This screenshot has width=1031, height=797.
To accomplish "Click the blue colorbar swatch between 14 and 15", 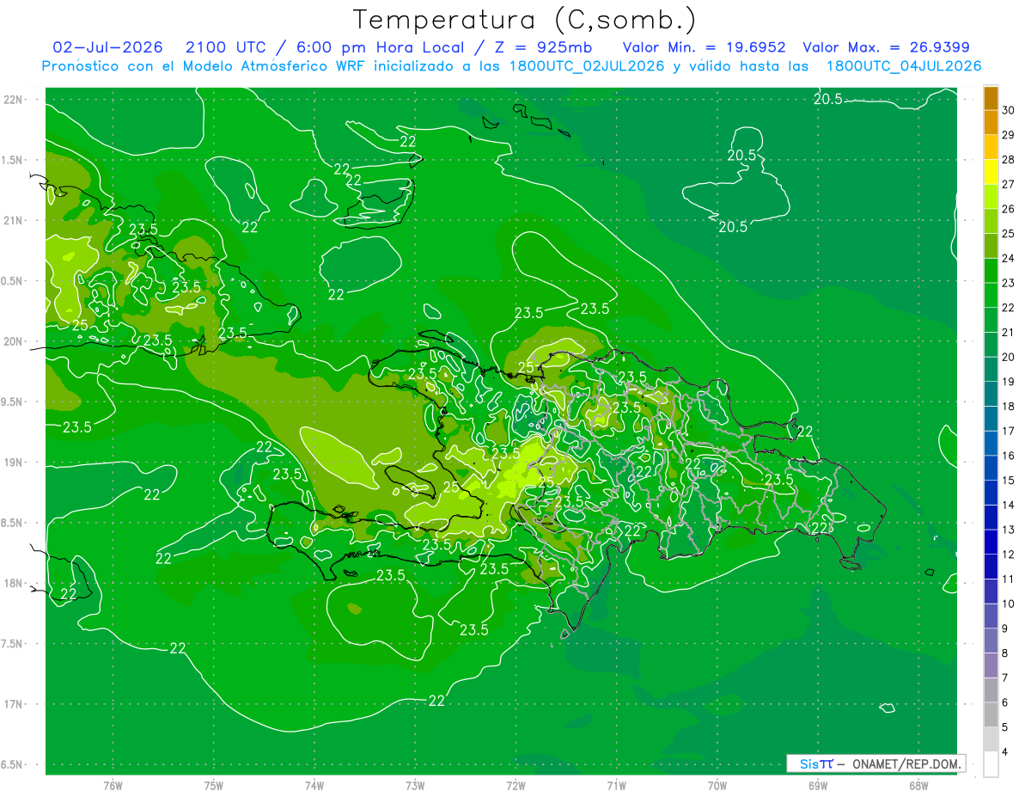I will coord(991,493).
